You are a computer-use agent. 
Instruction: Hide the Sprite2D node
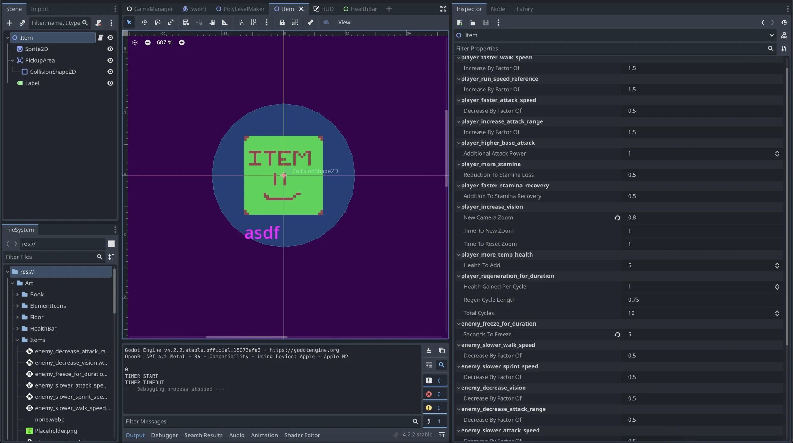tap(110, 49)
